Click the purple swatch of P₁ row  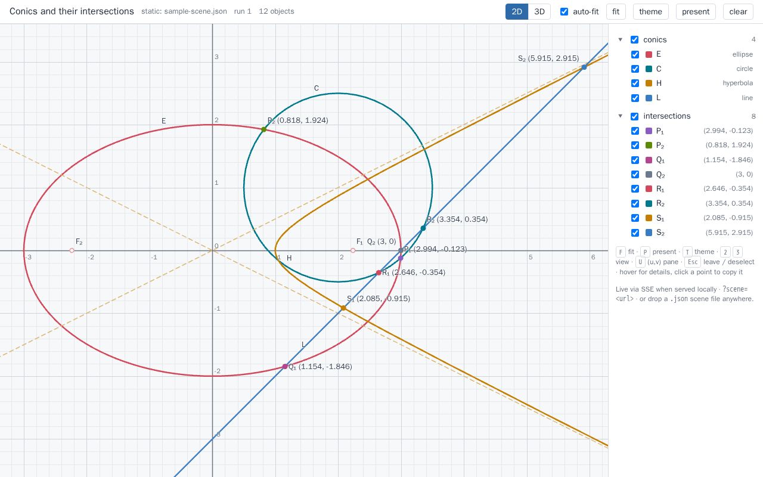[649, 131]
